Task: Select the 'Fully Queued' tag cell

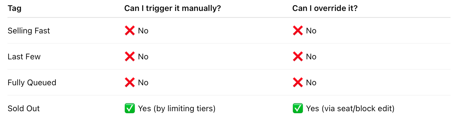Action: point(32,82)
